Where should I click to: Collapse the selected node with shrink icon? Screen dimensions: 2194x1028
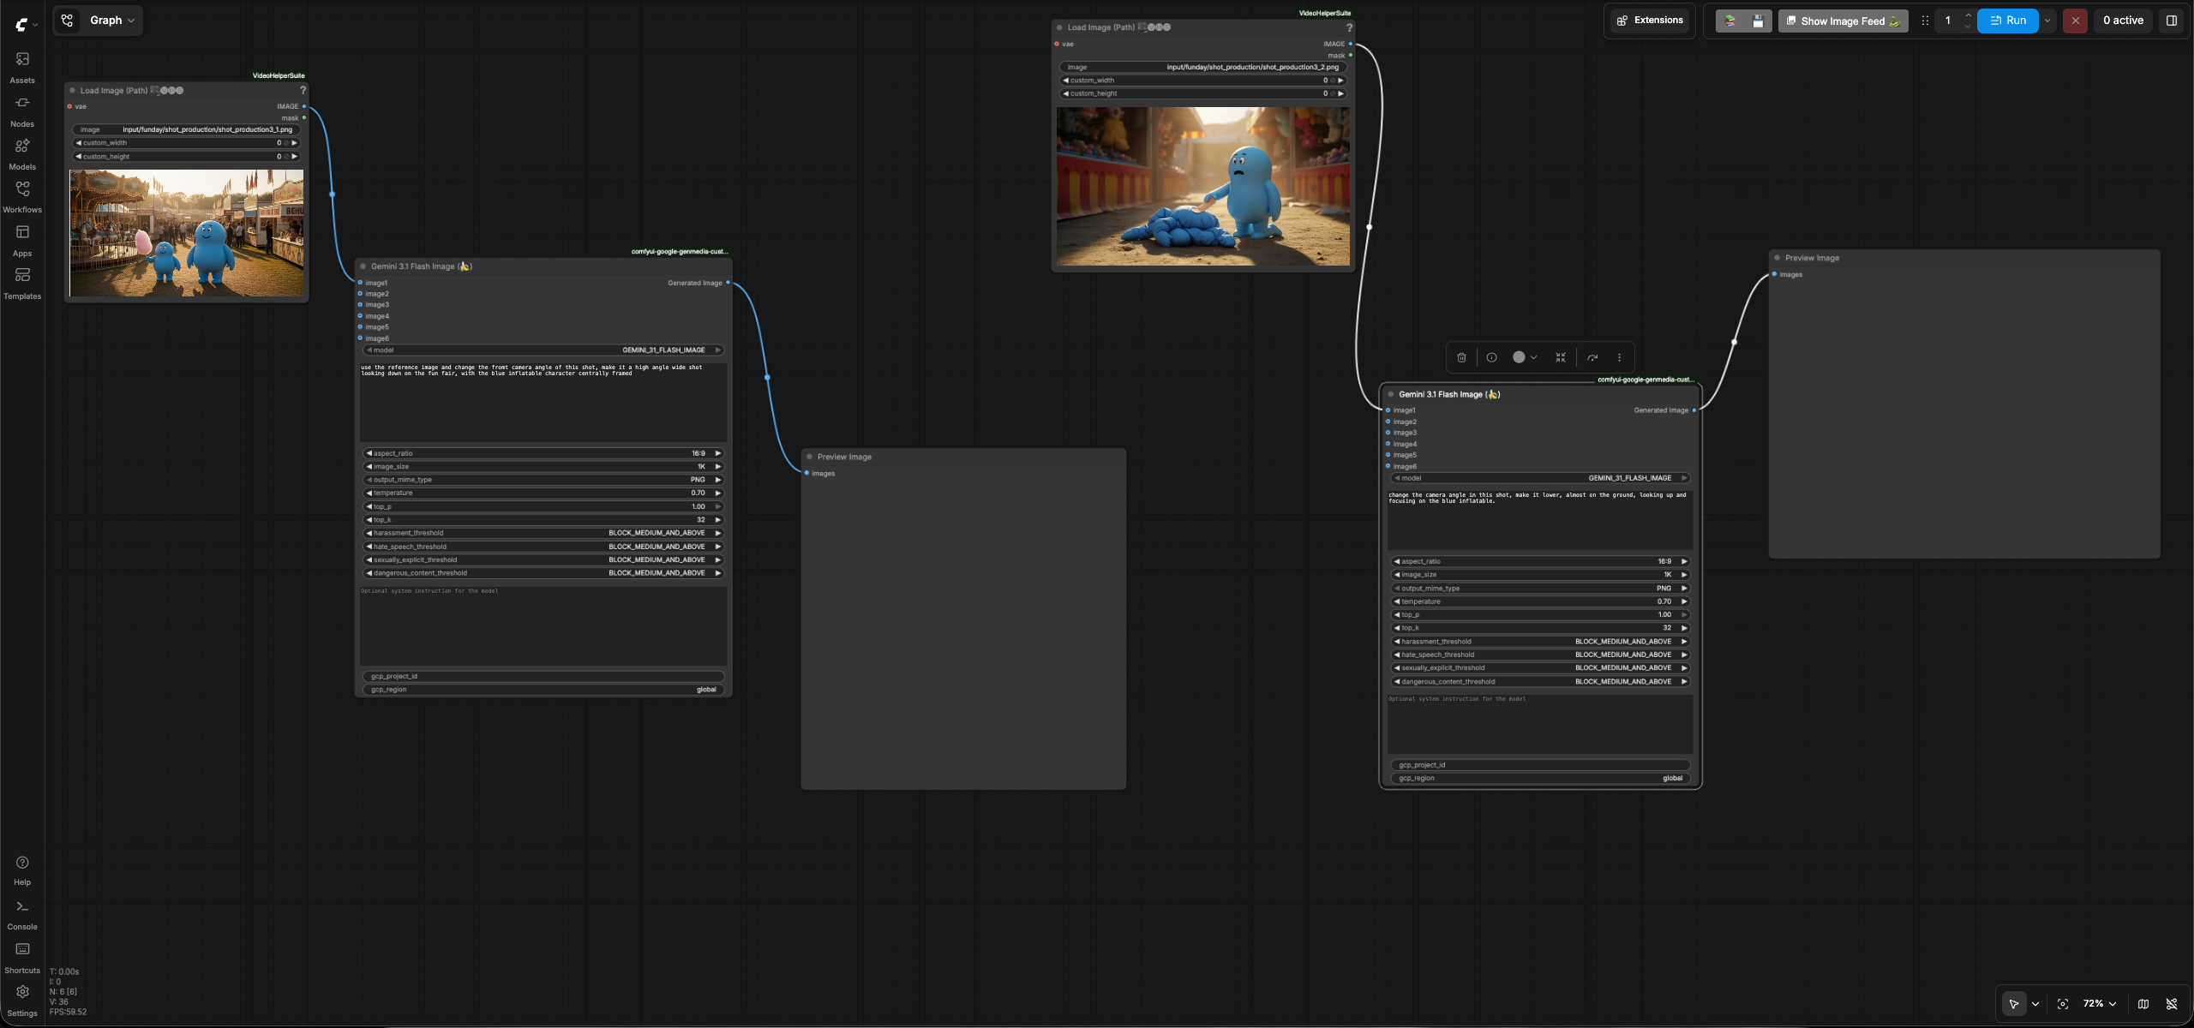point(1561,357)
